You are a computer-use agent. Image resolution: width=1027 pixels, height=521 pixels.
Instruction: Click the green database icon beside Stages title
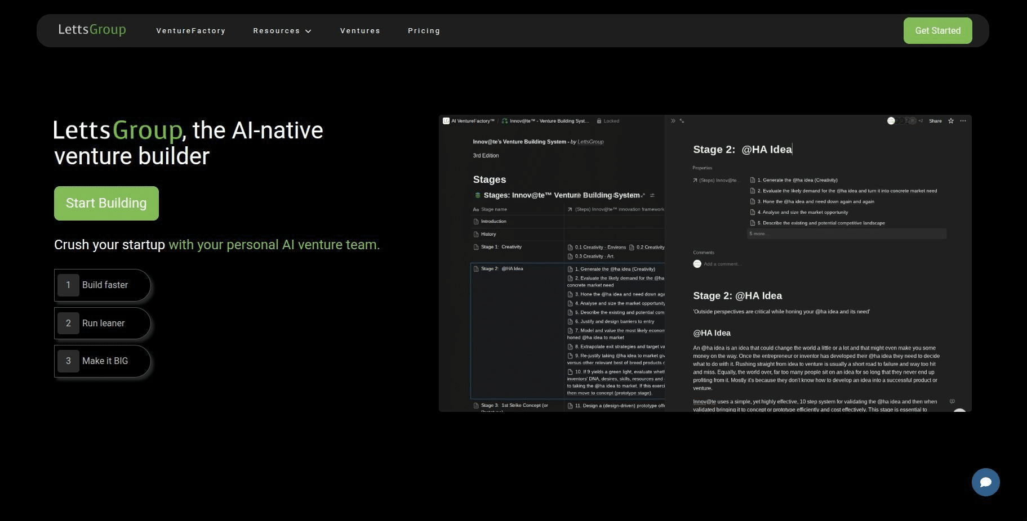[x=478, y=195]
